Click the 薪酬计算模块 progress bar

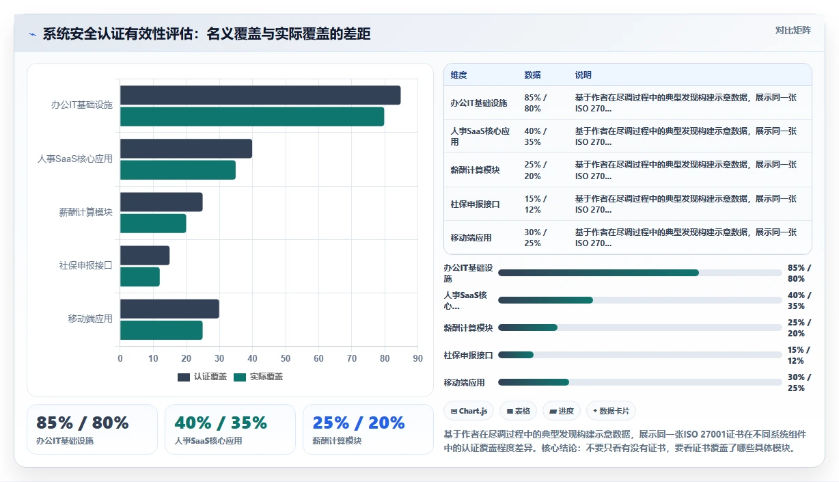640,327
